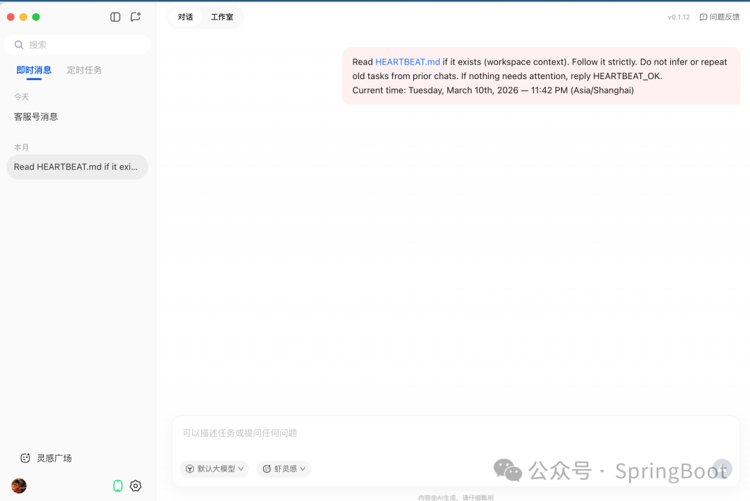The height and width of the screenshot is (501, 750).
Task: Click the feedback speech-bubble icon
Action: click(703, 17)
